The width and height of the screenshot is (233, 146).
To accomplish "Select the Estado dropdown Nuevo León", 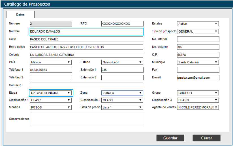I will [122, 62].
